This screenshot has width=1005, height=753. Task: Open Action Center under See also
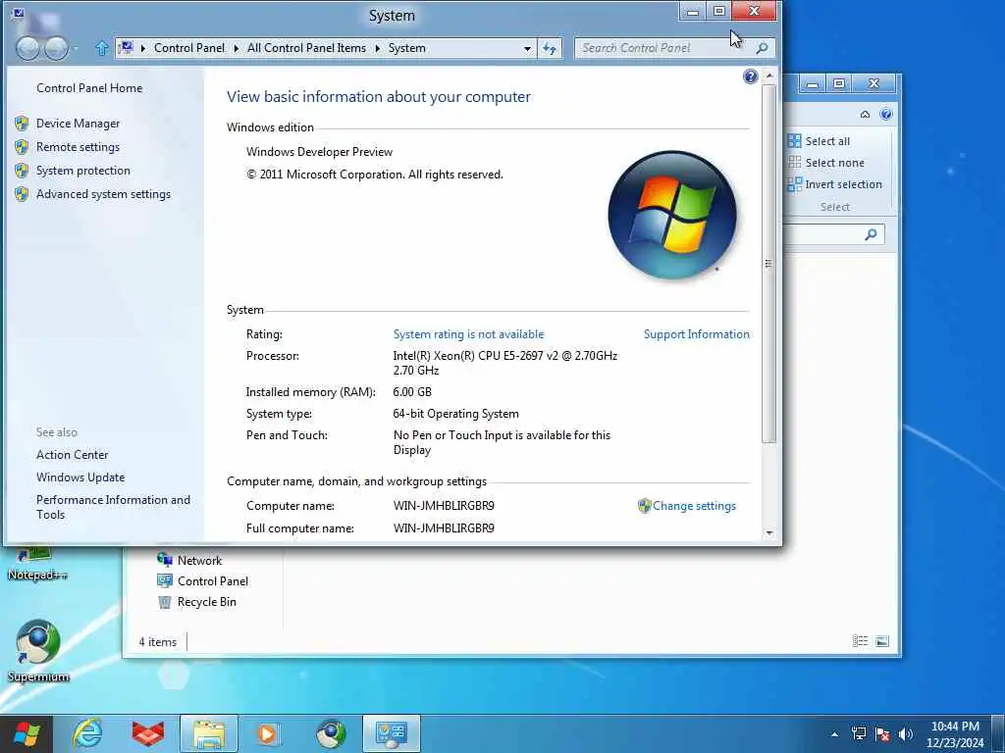click(x=73, y=455)
